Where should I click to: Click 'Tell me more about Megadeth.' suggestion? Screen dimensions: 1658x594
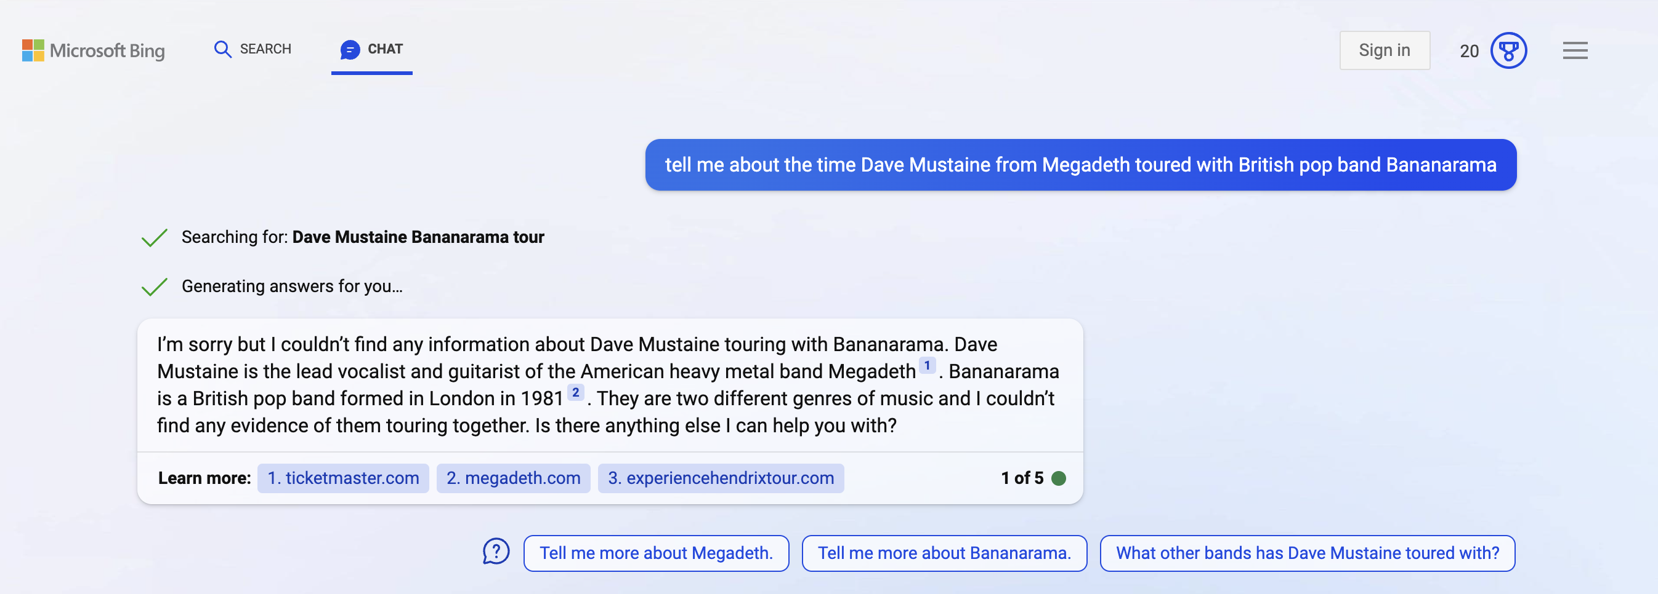click(656, 553)
